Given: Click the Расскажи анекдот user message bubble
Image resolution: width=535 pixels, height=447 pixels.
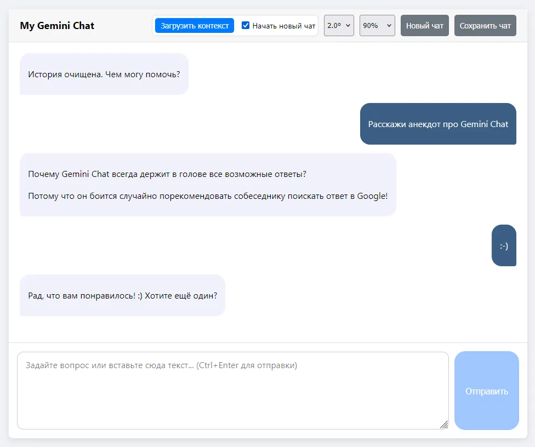Looking at the screenshot, I should 438,124.
